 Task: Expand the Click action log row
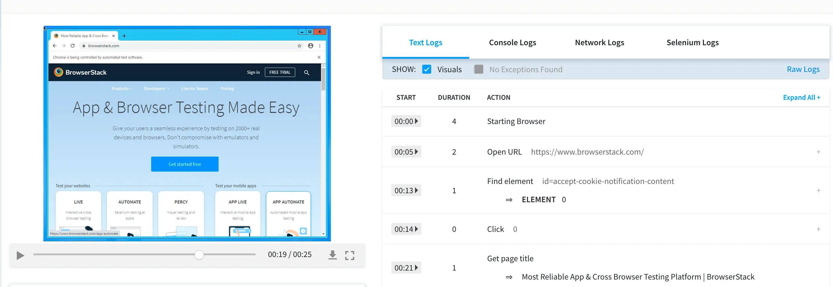click(818, 229)
